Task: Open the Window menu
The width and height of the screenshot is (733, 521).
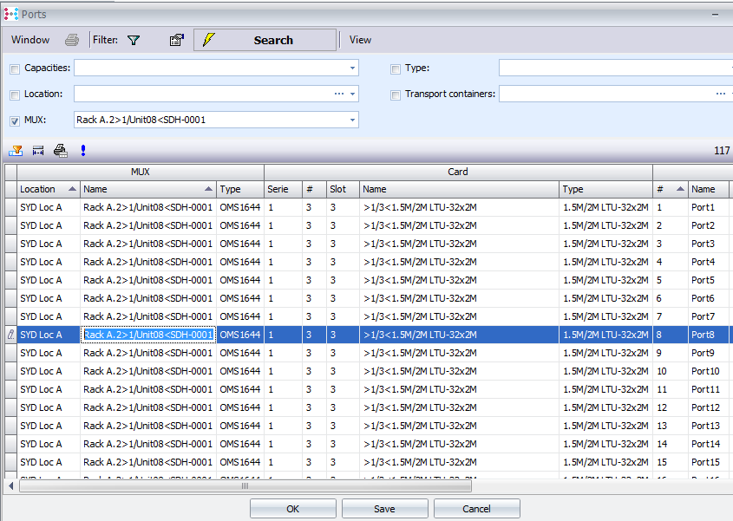Action: click(x=30, y=40)
